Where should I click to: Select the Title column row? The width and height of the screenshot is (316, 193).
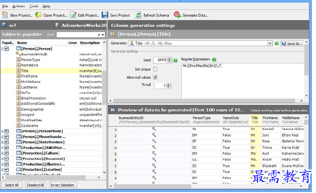click(51, 71)
